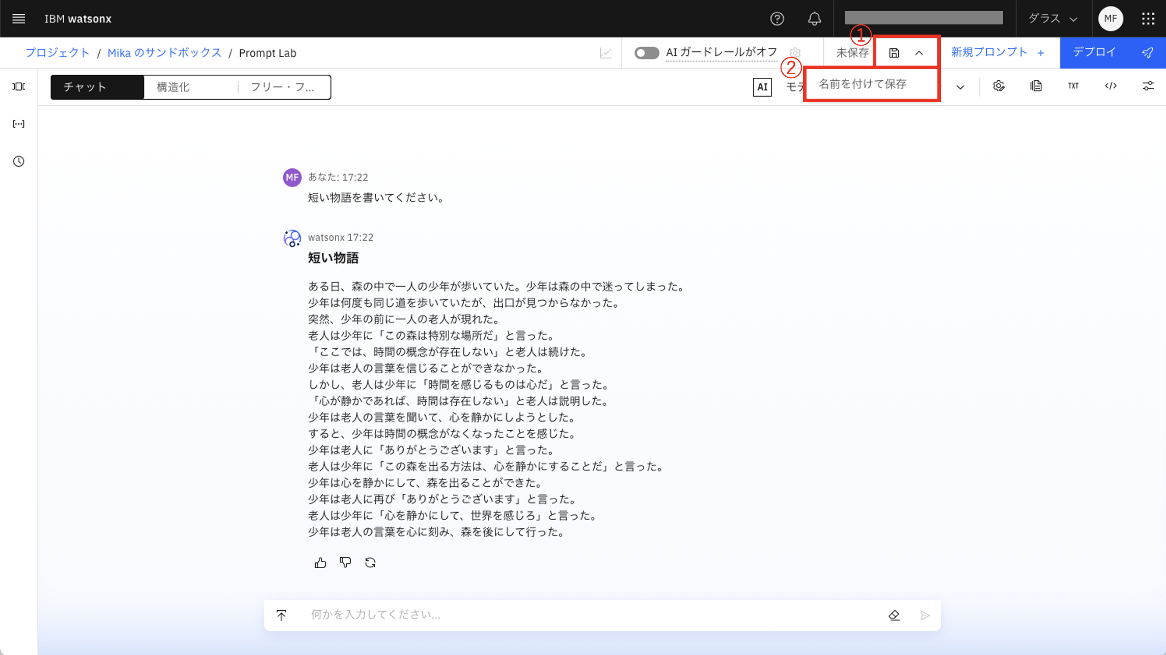Open model parameters sliders icon
The width and height of the screenshot is (1166, 655).
[1148, 86]
